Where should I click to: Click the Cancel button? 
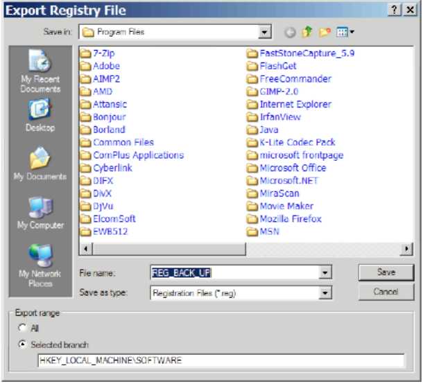click(x=386, y=292)
